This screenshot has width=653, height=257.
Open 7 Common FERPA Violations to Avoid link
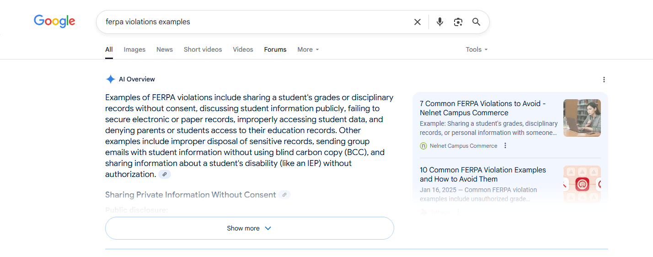pos(482,108)
